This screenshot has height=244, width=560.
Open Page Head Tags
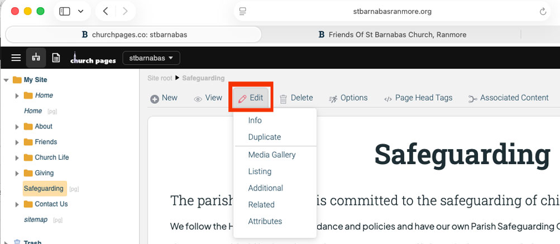pyautogui.click(x=418, y=98)
